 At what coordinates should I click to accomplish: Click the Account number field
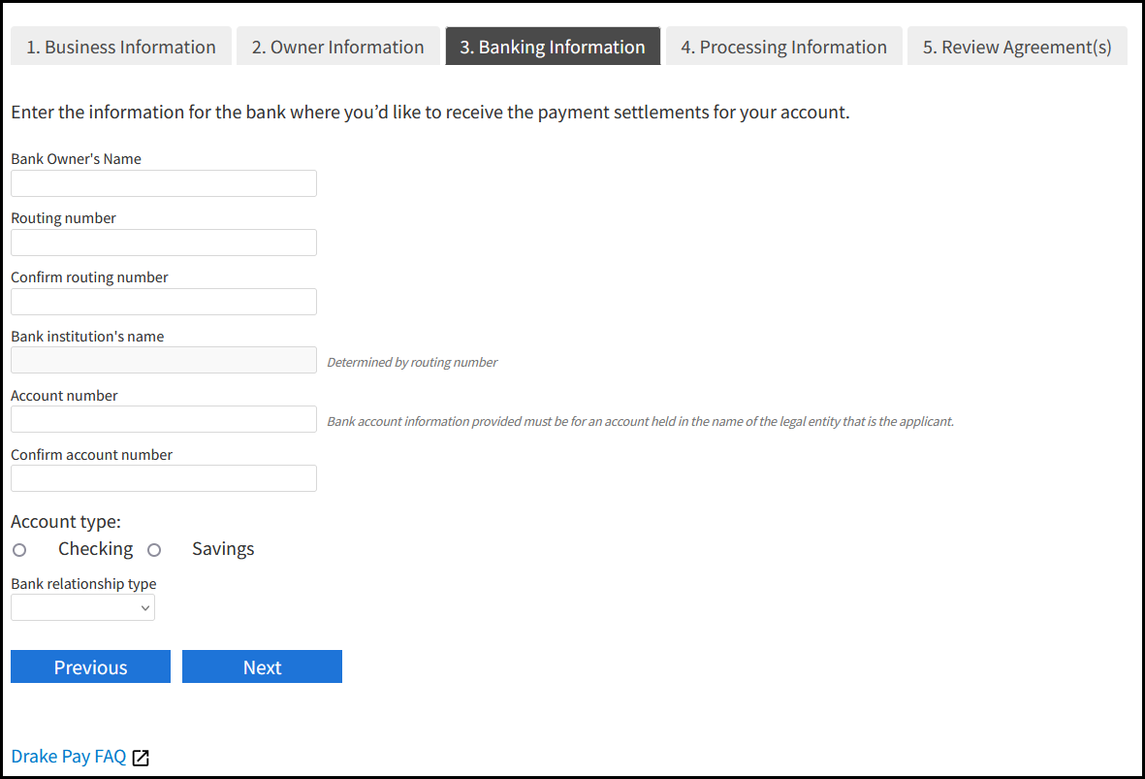tap(163, 419)
